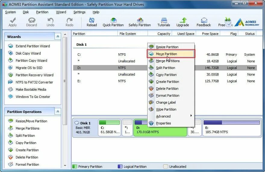Choose Format Partition in context menu

point(171,95)
